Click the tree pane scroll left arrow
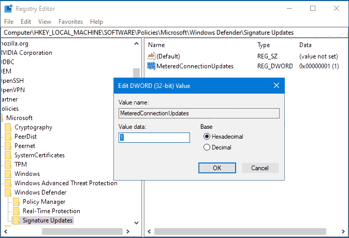The height and width of the screenshot is (238, 349). pos(6,232)
